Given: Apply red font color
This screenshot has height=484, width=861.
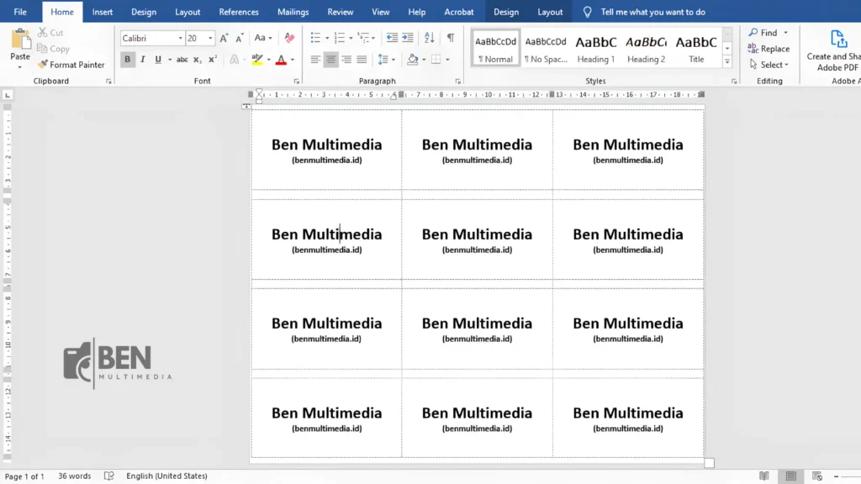Looking at the screenshot, I should coord(281,60).
